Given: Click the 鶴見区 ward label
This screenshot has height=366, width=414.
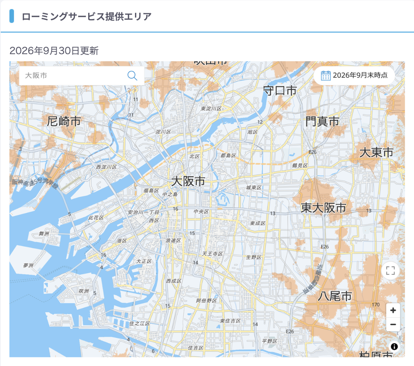Looking at the screenshot, I should 300,166.
